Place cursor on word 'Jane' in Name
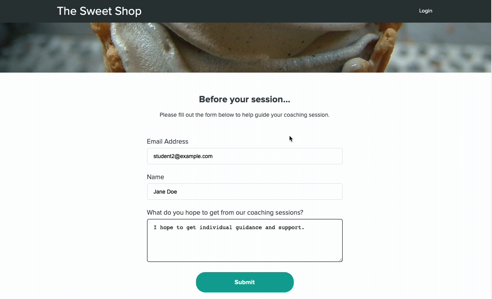The width and height of the screenshot is (492, 299). point(159,192)
